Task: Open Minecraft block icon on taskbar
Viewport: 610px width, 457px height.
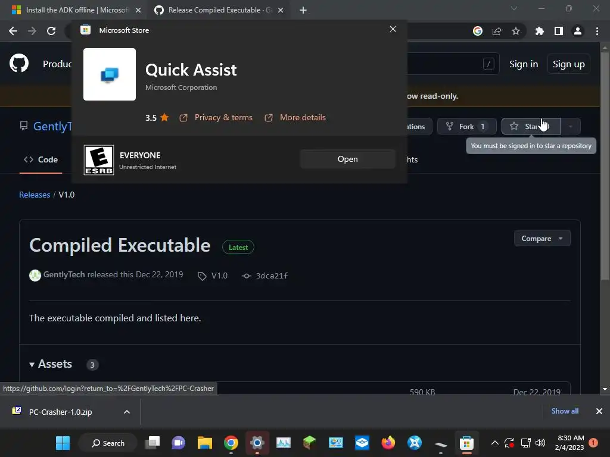Action: pyautogui.click(x=309, y=443)
